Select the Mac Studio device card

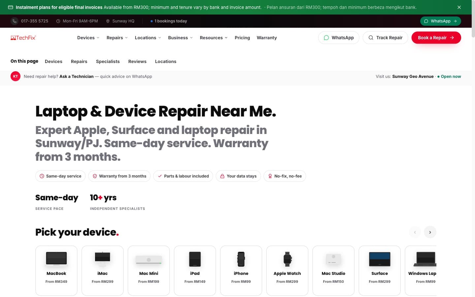333,271
